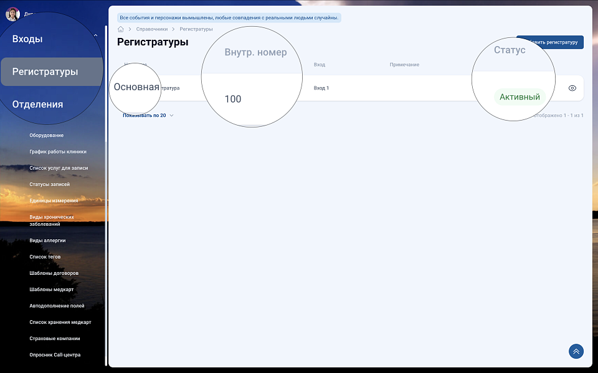Click the add registry button
598x373 pixels.
click(x=550, y=43)
